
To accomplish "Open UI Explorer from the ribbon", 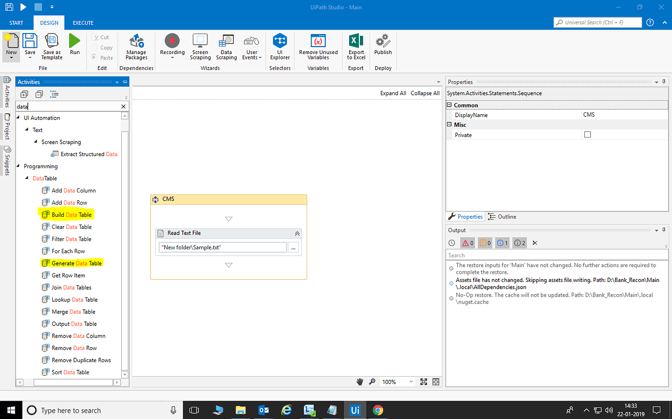I will pyautogui.click(x=280, y=41).
